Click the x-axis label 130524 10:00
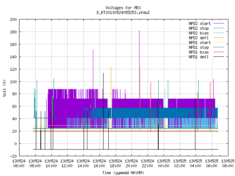The image size is (235, 176). tap(51, 164)
